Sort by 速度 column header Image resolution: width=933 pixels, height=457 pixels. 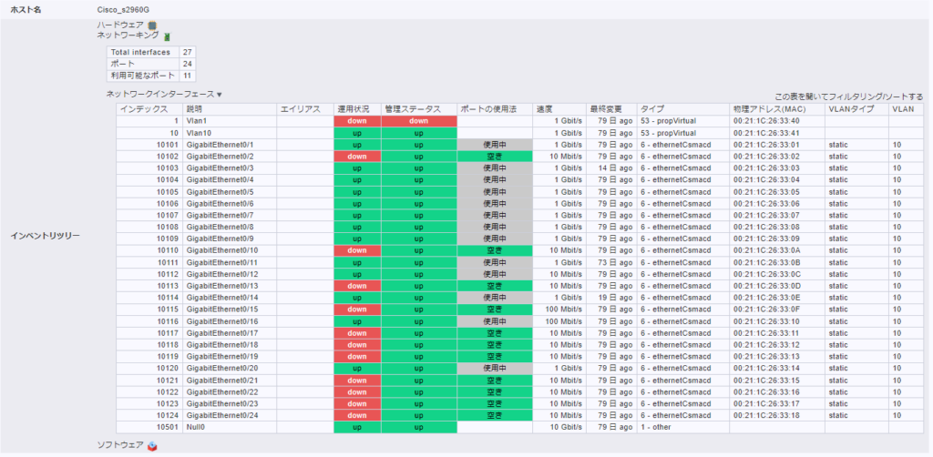(x=559, y=109)
